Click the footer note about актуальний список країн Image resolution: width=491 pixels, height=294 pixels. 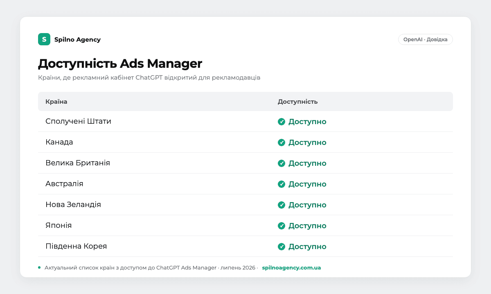tap(151, 268)
